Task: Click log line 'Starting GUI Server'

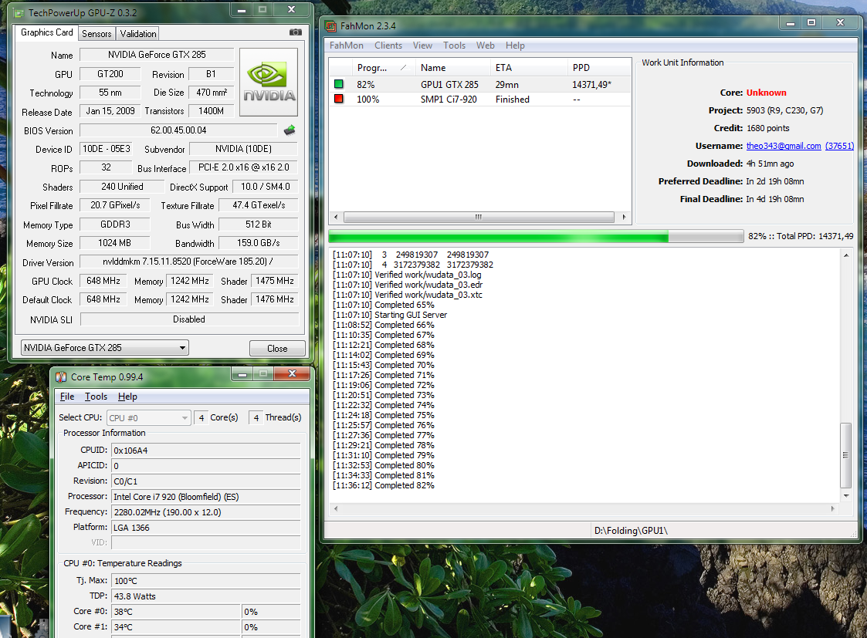Action: 390,315
